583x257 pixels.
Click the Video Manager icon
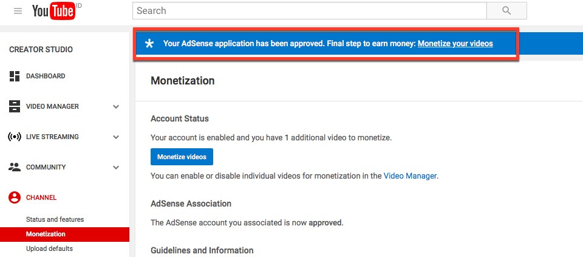pos(15,106)
